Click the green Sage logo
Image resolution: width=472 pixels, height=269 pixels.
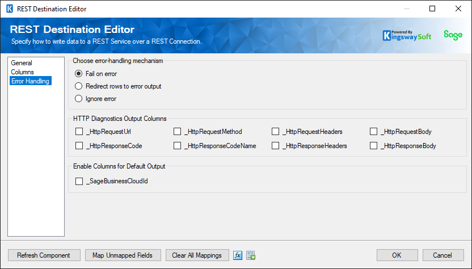point(453,35)
